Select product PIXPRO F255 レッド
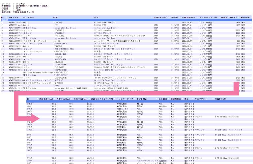The image size is (253, 164). [104, 57]
